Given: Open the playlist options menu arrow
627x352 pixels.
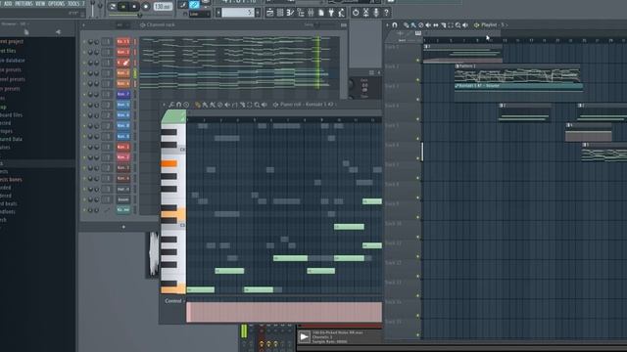Looking at the screenshot, I should pos(387,24).
